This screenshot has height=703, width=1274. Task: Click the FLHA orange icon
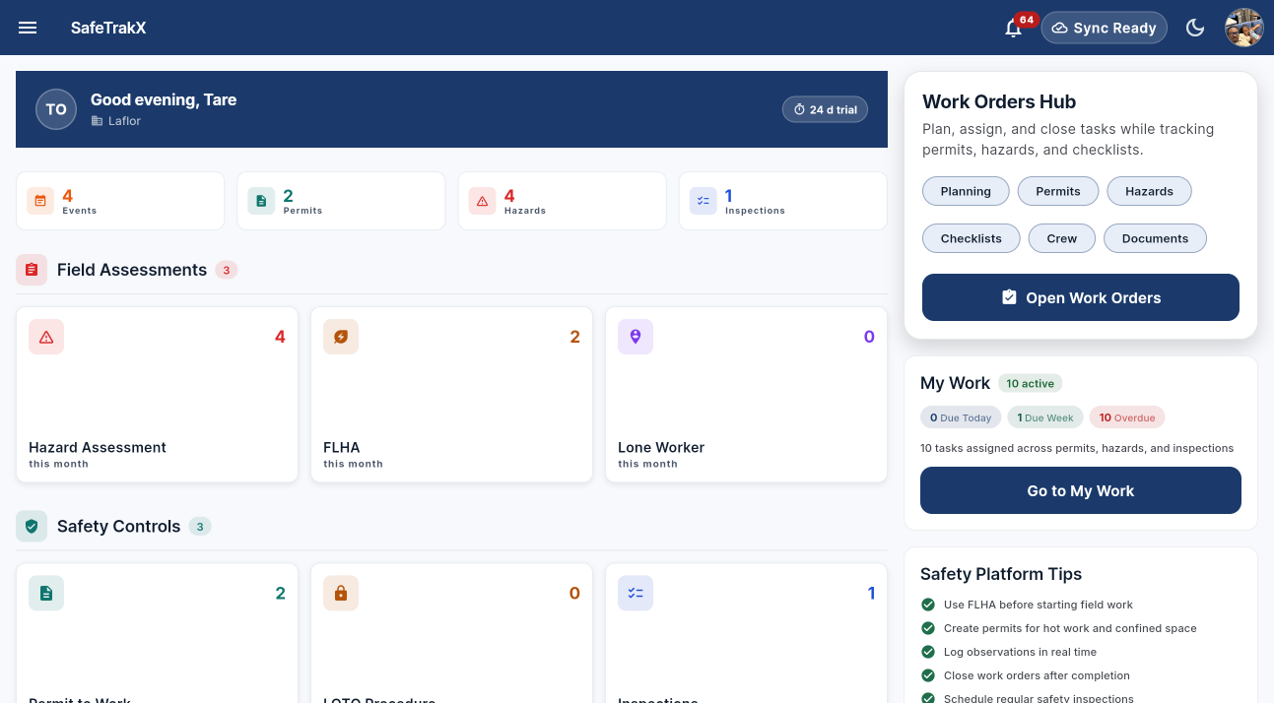(x=341, y=337)
